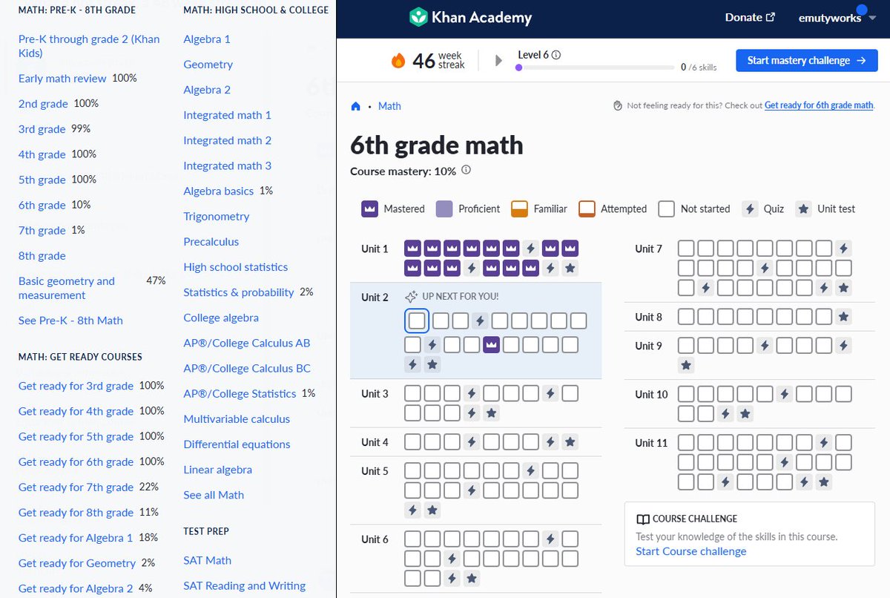Open Integrated math 2
Image resolution: width=890 pixels, height=598 pixels.
(228, 140)
